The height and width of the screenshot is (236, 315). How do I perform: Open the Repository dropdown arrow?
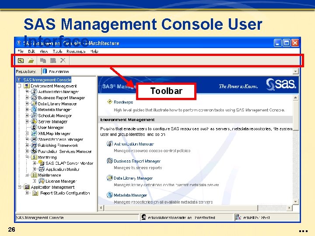click(295, 71)
